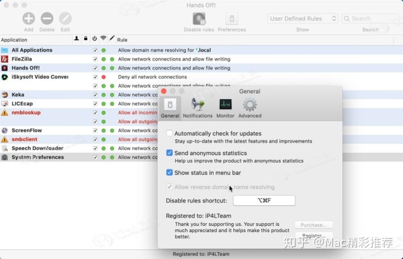Uncheck Send anonymous statistics
Screen dimensions: 403x259
[x=169, y=153]
